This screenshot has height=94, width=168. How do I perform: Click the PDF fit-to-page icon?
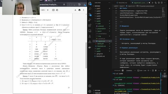(x=53, y=10)
